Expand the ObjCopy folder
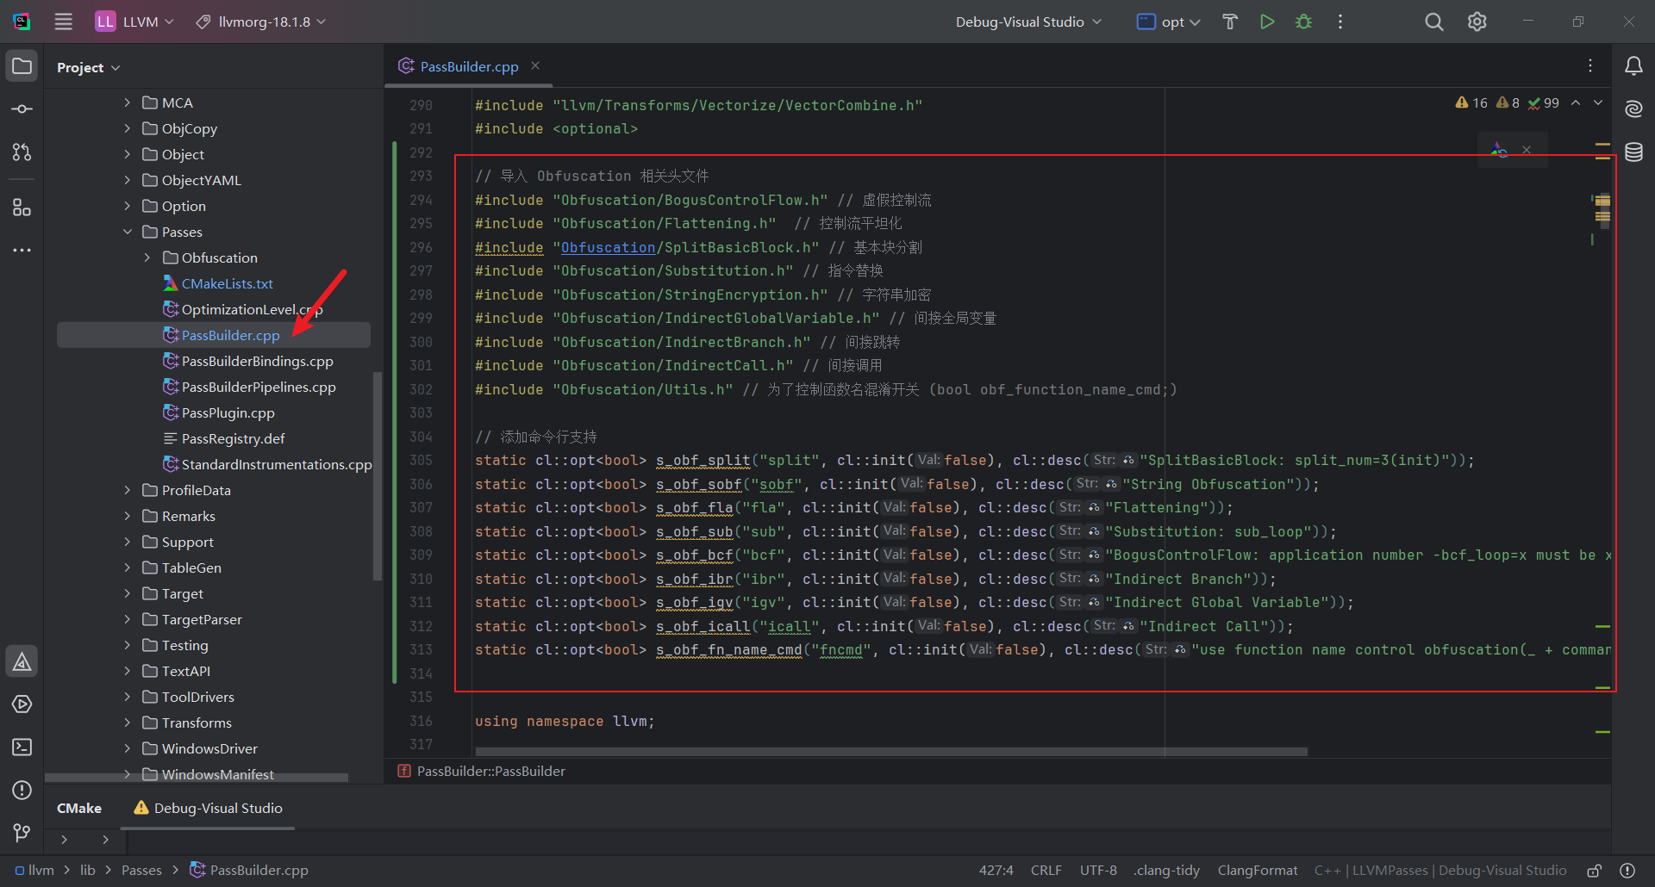Image resolution: width=1655 pixels, height=887 pixels. pyautogui.click(x=128, y=128)
